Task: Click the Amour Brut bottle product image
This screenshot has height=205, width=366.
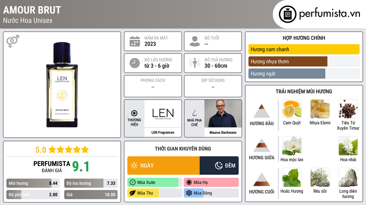Action: click(62, 85)
